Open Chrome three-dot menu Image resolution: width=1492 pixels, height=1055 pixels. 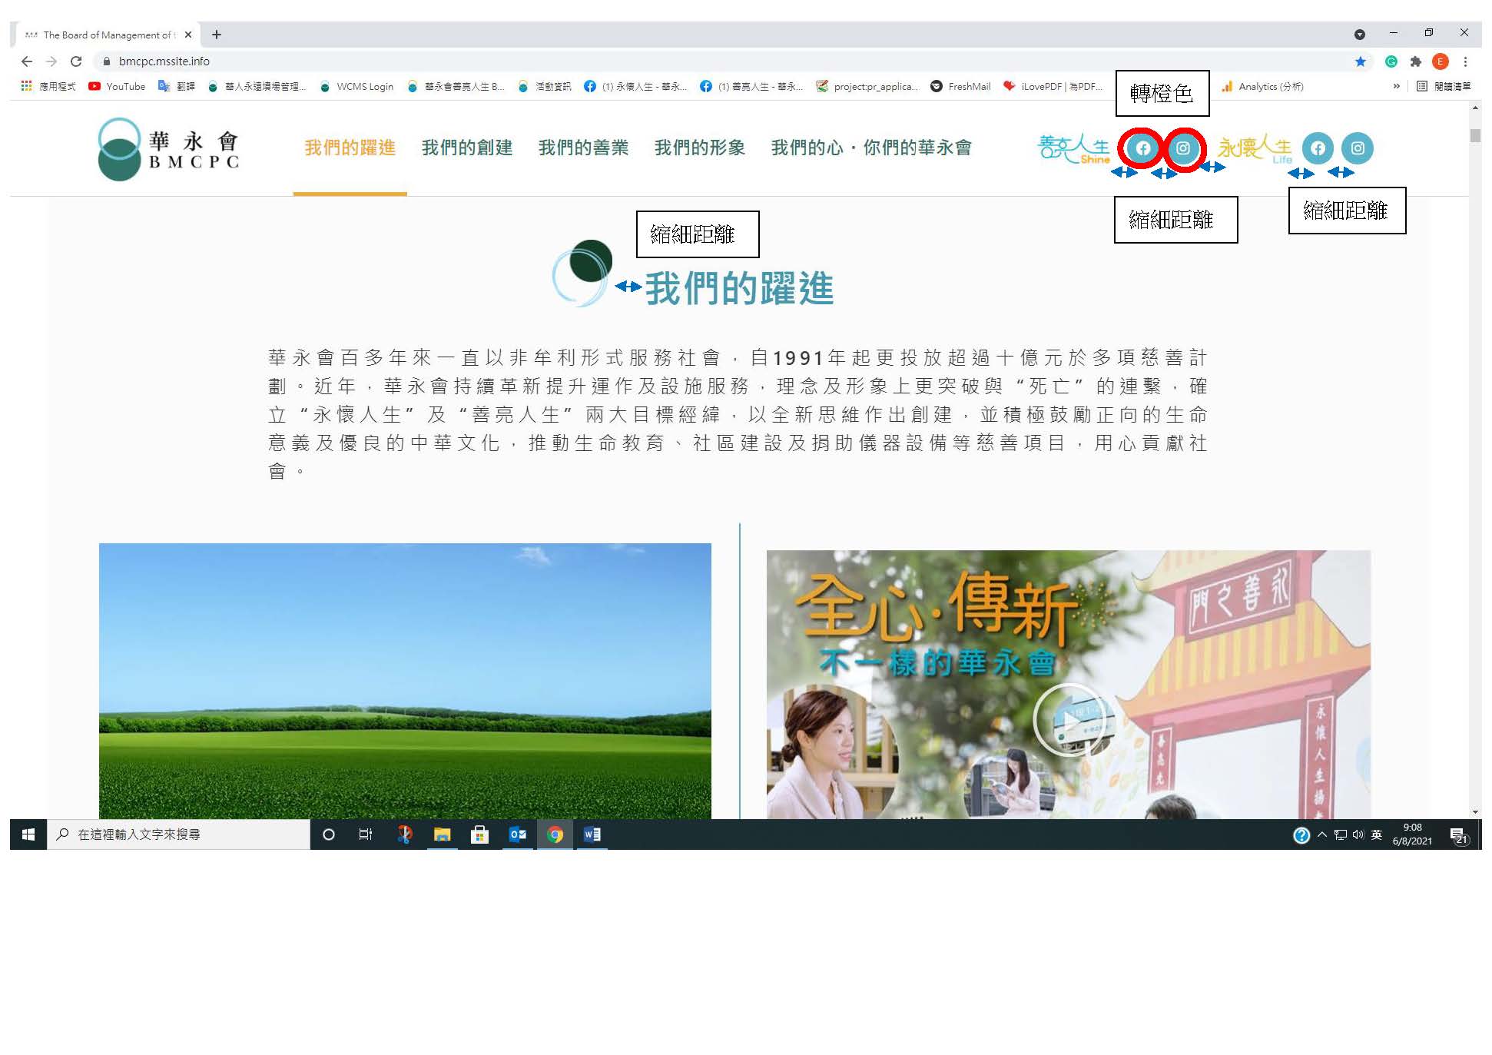1465,61
